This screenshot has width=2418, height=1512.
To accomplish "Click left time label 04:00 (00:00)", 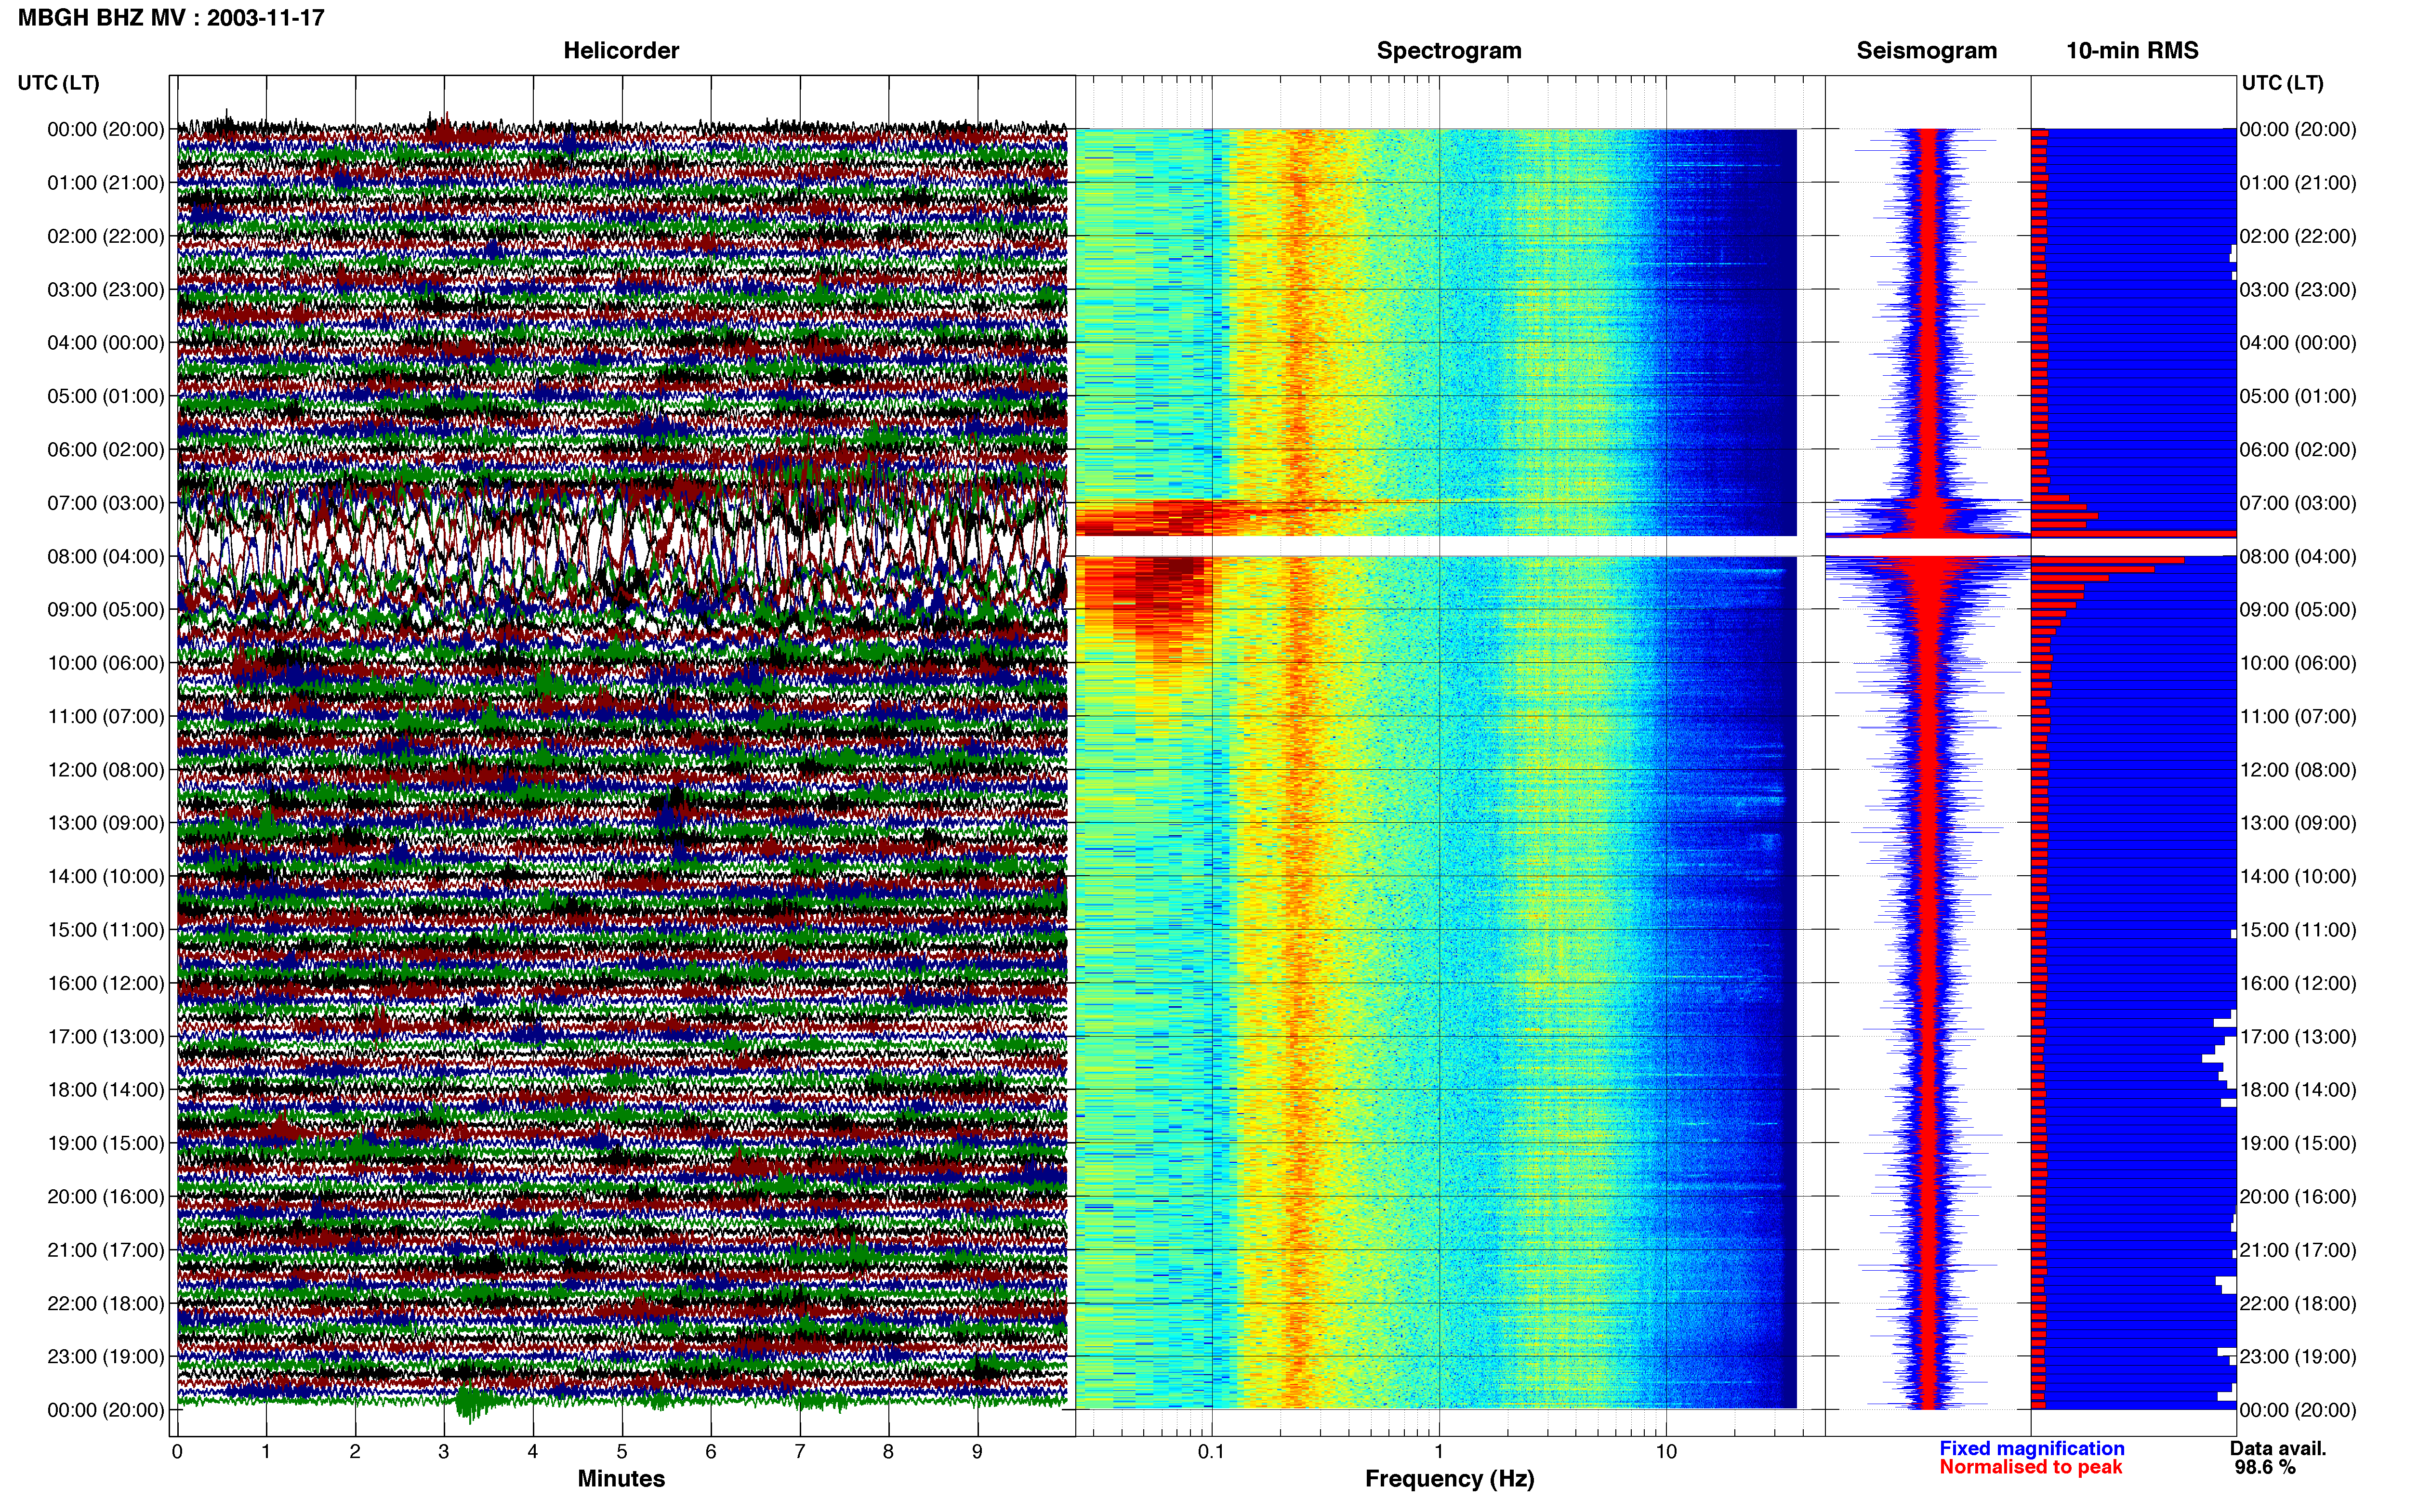I will (x=106, y=342).
